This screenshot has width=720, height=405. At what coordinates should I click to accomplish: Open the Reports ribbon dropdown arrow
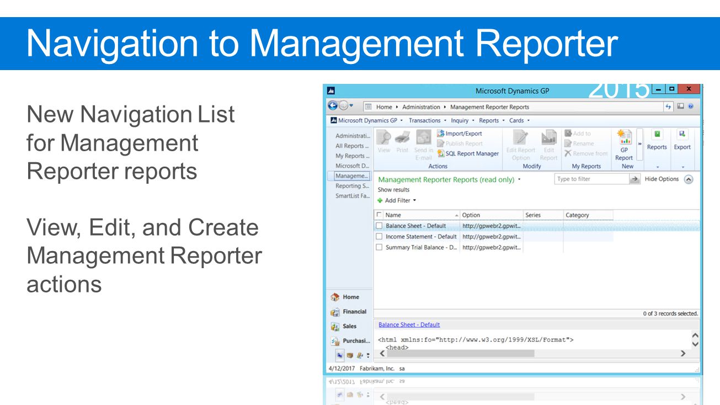657,167
